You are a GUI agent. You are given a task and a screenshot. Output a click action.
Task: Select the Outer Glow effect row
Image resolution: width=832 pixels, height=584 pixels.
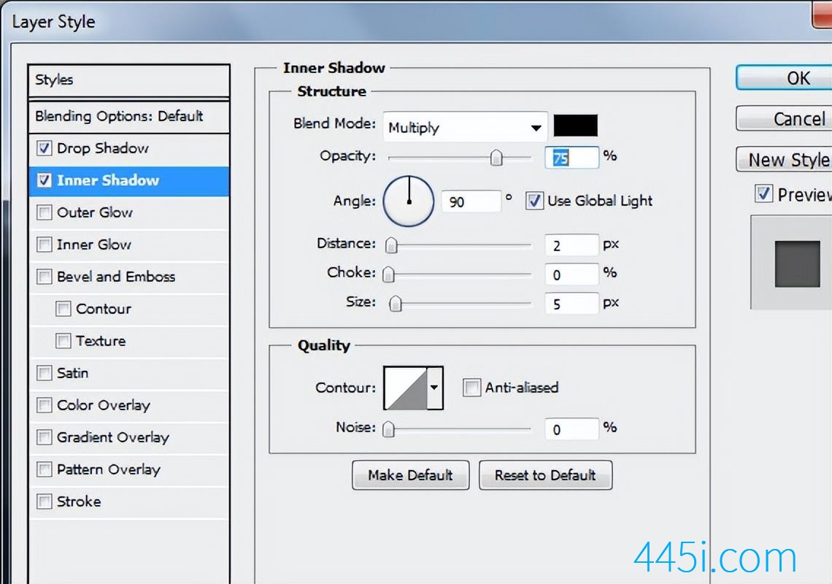click(x=129, y=212)
